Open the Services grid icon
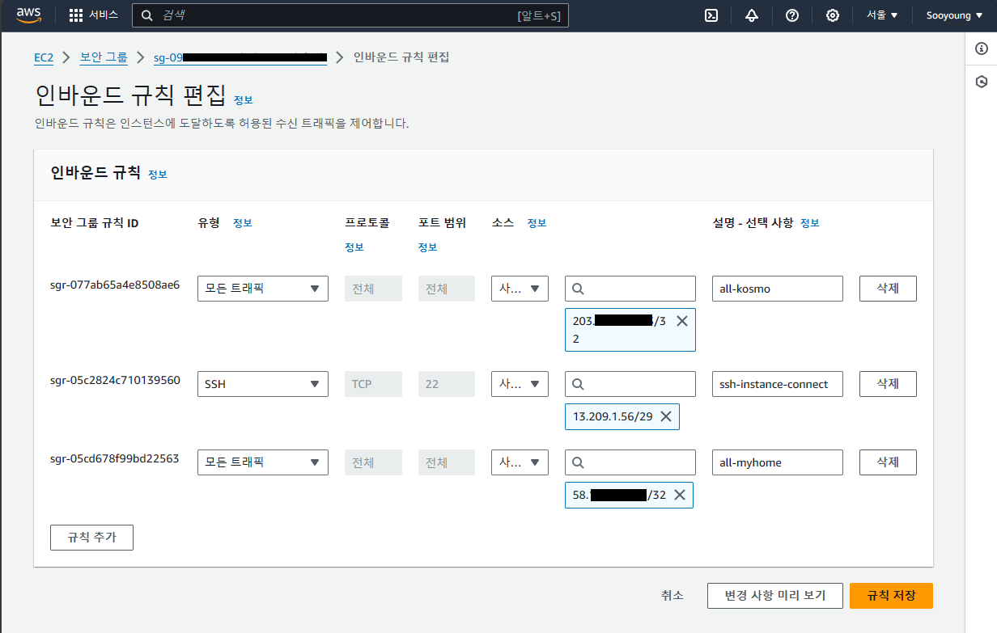The width and height of the screenshot is (997, 633). point(77,15)
